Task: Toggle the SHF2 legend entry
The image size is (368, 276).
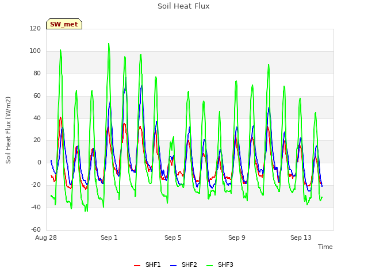Action: [x=183, y=264]
